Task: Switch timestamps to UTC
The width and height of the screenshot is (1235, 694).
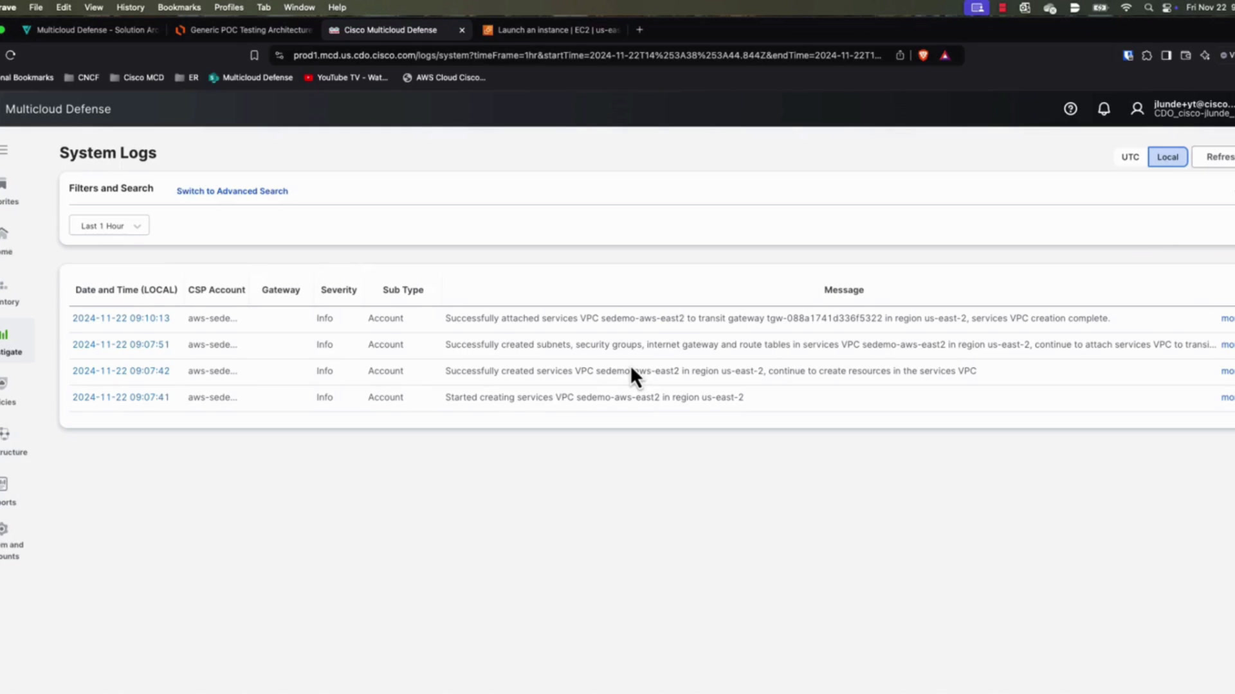Action: 1130,157
